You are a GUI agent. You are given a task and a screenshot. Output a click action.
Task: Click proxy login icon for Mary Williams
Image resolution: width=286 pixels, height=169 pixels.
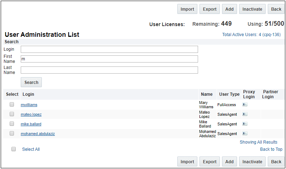(245, 105)
